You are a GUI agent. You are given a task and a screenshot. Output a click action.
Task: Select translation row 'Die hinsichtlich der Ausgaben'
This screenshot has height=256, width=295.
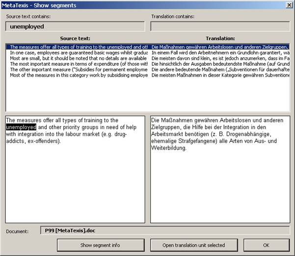tap(219, 64)
